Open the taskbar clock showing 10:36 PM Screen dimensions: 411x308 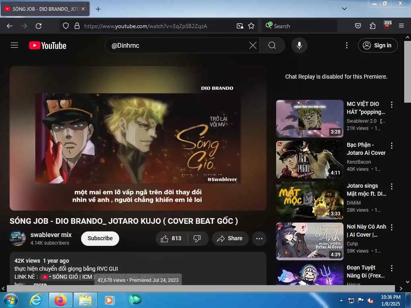391,300
